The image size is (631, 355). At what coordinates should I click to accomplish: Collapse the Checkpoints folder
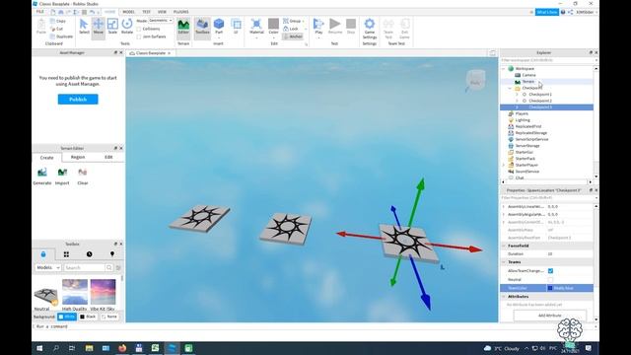pos(511,88)
